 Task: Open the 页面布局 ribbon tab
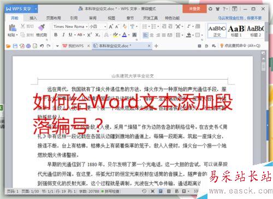54,18
